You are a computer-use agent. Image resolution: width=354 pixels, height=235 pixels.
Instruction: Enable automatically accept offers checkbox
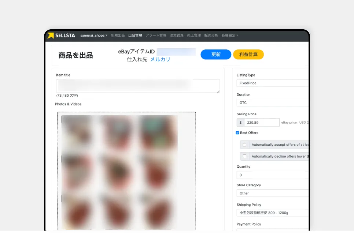click(x=244, y=145)
